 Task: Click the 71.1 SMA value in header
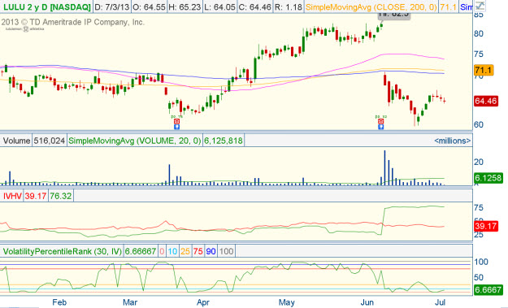448,7
